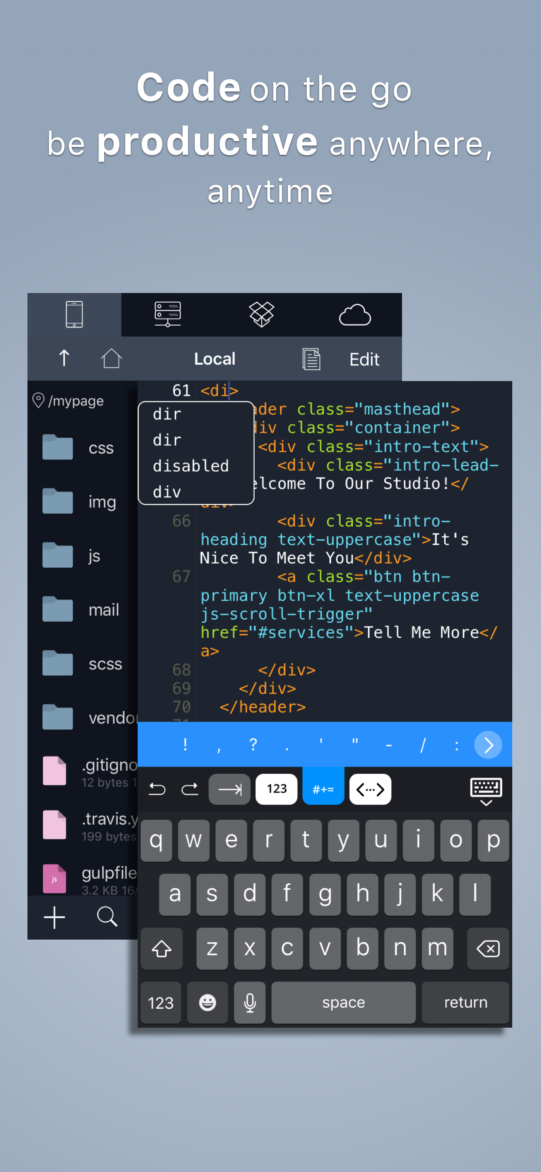
Task: Tap the d key
Action: pyautogui.click(x=250, y=894)
